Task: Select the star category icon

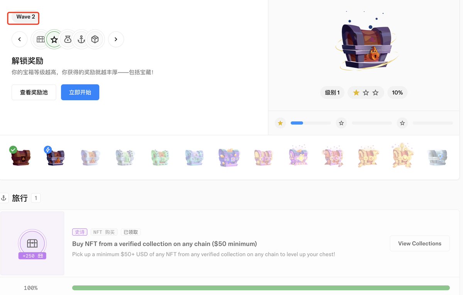Action: tap(54, 39)
